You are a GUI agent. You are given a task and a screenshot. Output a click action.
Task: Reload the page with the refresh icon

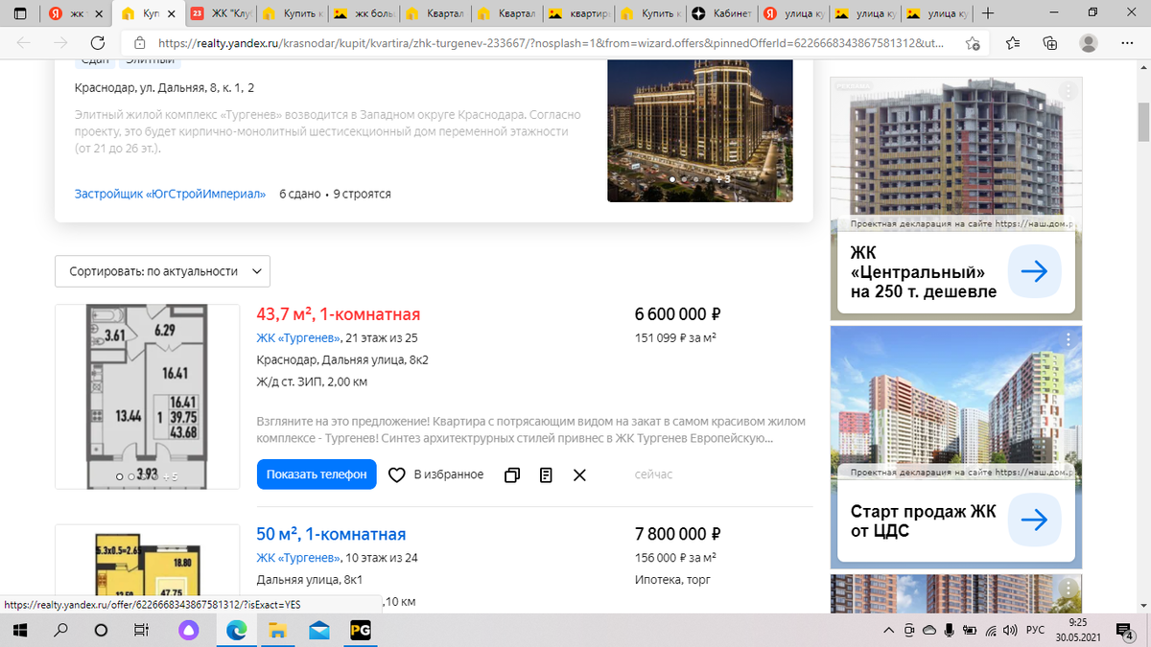(x=98, y=43)
